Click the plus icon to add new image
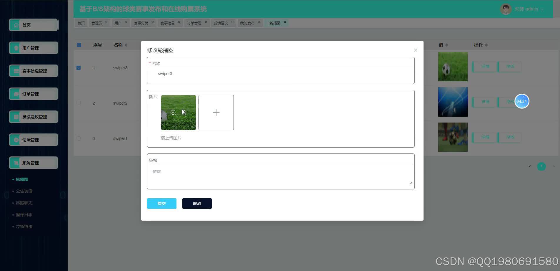The image size is (560, 271). click(x=216, y=112)
